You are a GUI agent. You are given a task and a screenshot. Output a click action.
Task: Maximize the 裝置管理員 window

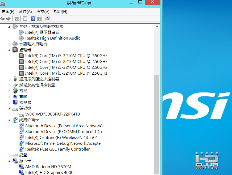tap(140, 2)
